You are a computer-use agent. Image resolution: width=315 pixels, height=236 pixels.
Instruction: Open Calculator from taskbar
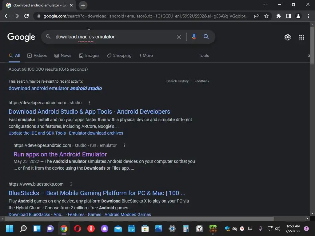(x=186, y=229)
